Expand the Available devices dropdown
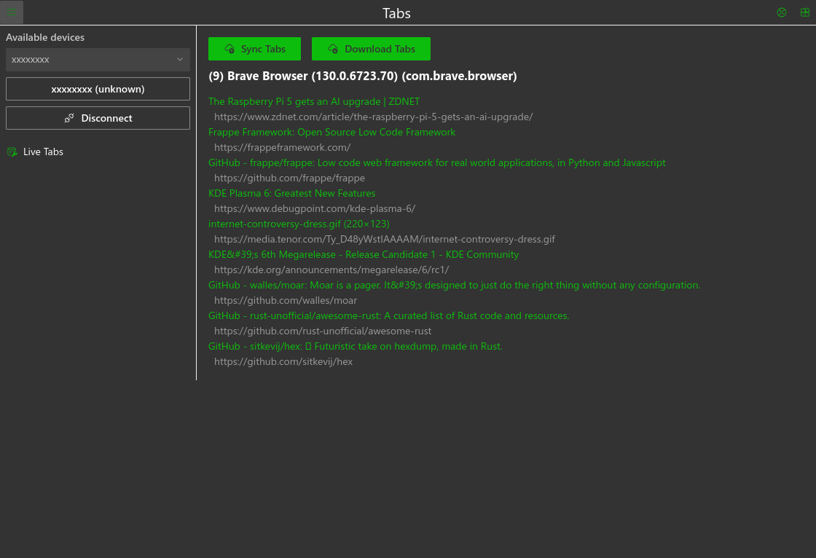816x558 pixels. tap(98, 60)
